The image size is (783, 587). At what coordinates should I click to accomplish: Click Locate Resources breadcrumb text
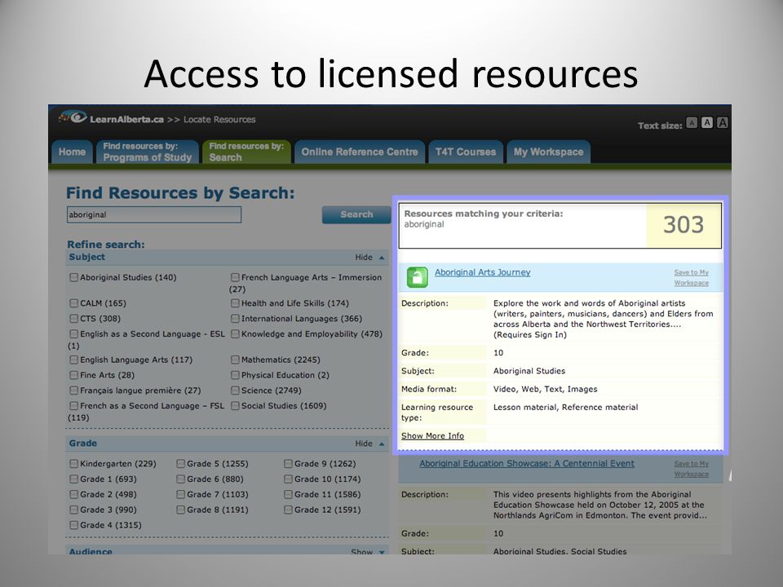coord(219,120)
